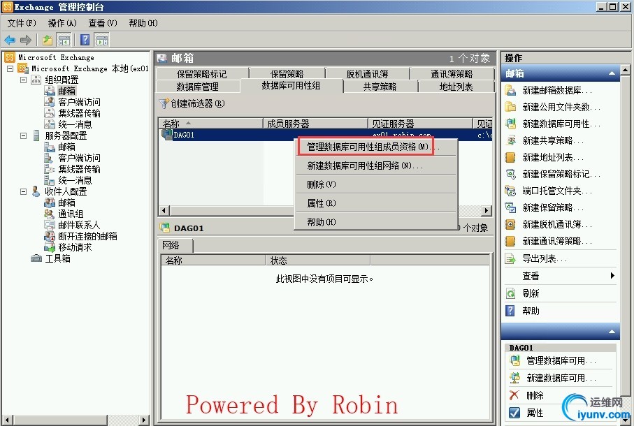This screenshot has width=634, height=426.
Task: Open the 文件(F) menu
Action: (22, 23)
